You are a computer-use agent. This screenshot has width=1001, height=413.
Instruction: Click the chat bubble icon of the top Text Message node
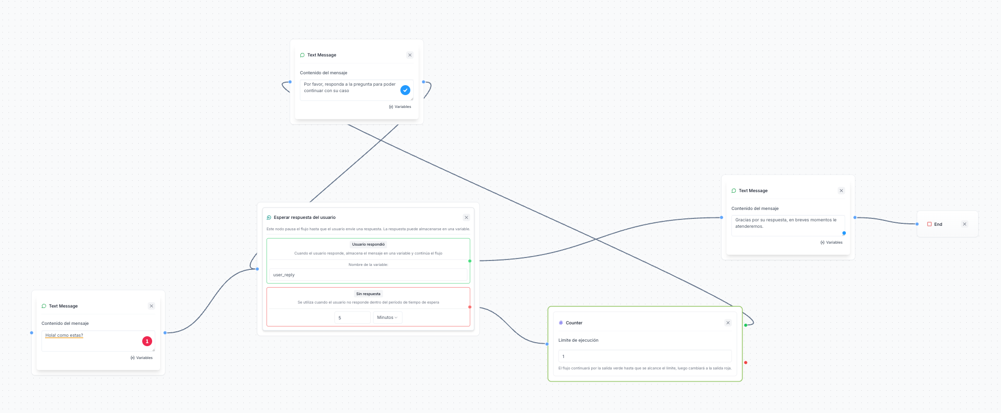(302, 55)
